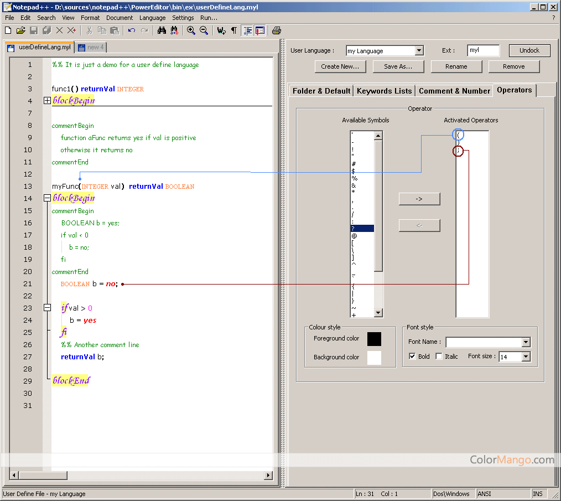This screenshot has width=561, height=501.
Task: Open a file using the Open icon
Action: click(21, 30)
